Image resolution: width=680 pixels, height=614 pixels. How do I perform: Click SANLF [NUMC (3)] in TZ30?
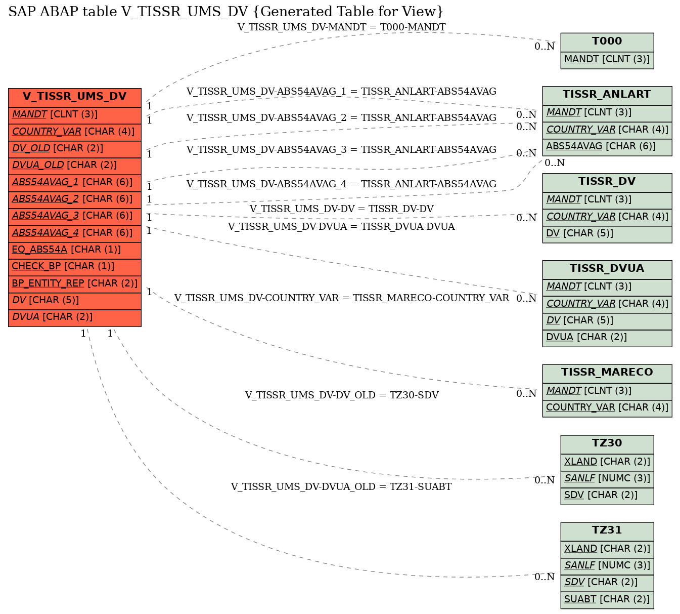[607, 479]
